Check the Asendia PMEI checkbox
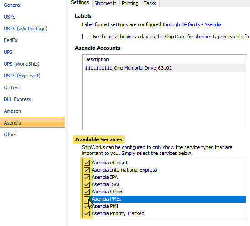The width and height of the screenshot is (250, 226). (86, 199)
